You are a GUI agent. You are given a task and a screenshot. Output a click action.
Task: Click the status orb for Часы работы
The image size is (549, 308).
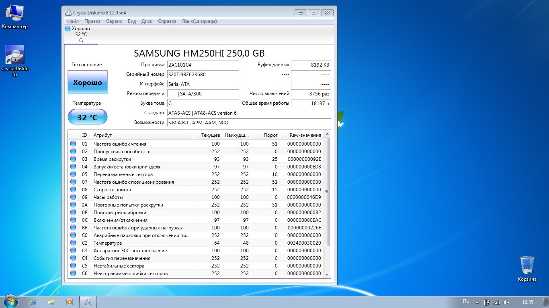point(73,197)
